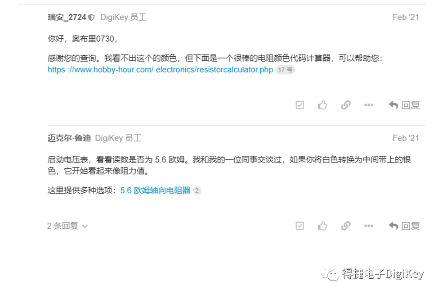Click the 17 号 click-count badge
The height and width of the screenshot is (294, 438).
[285, 70]
